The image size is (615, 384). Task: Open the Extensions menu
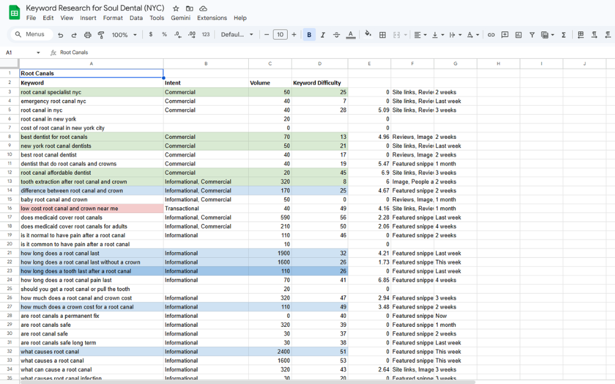coord(212,18)
